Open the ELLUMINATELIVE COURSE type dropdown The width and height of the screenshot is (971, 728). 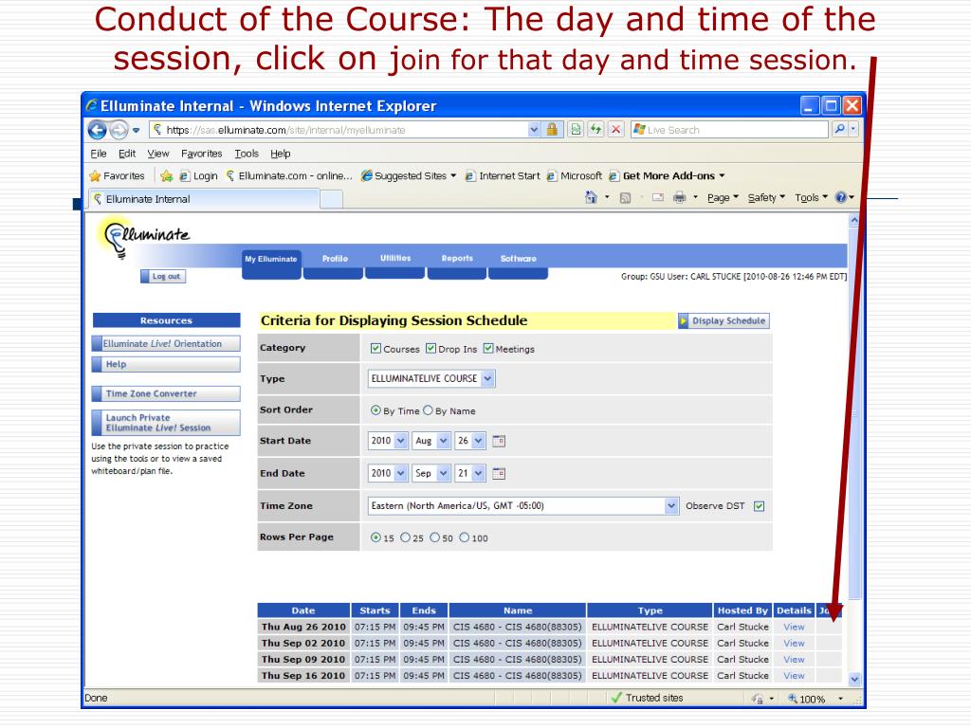click(x=431, y=378)
